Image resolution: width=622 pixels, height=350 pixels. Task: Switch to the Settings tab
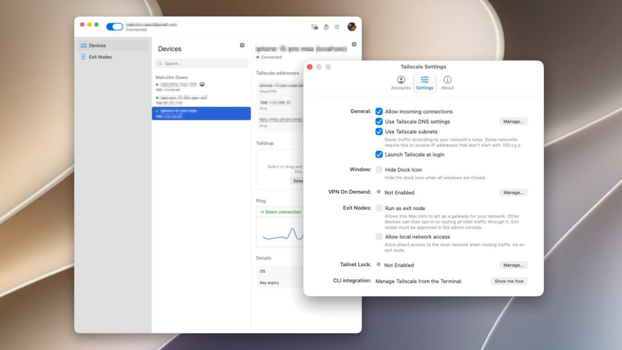tap(425, 83)
